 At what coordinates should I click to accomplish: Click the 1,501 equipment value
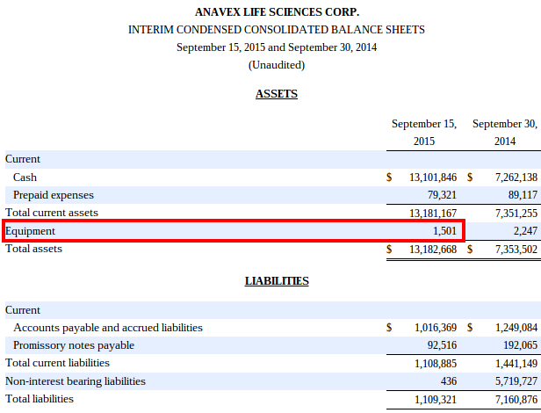[x=444, y=231]
